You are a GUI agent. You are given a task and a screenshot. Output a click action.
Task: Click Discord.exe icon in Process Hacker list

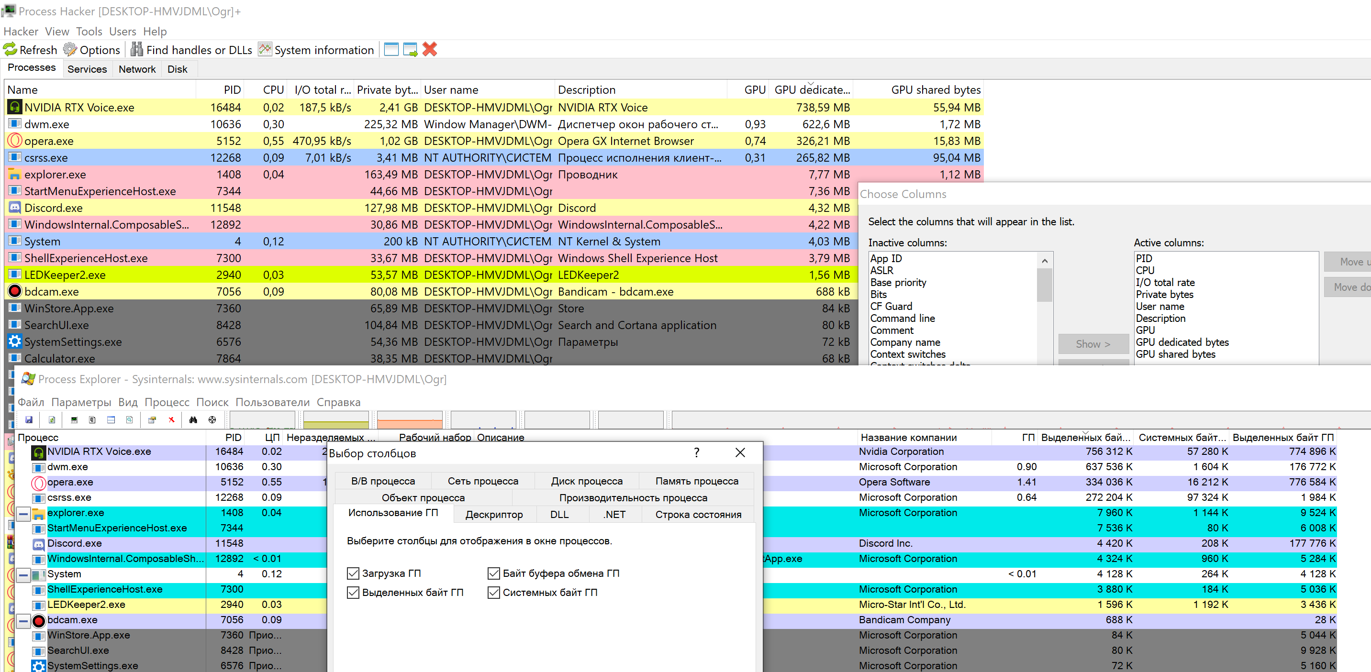click(x=15, y=208)
